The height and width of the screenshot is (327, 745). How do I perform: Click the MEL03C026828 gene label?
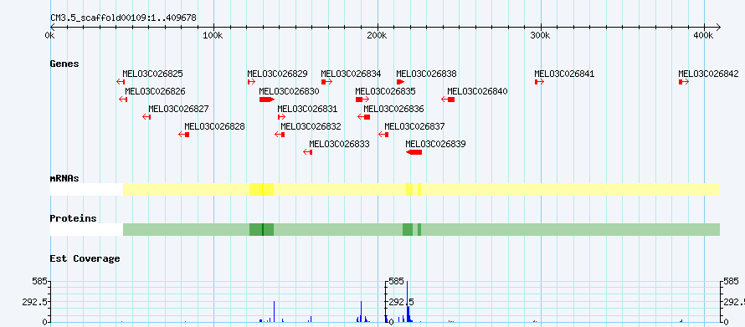215,126
